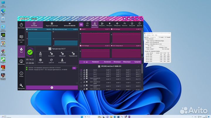Select the Мощность power tab

point(110,24)
